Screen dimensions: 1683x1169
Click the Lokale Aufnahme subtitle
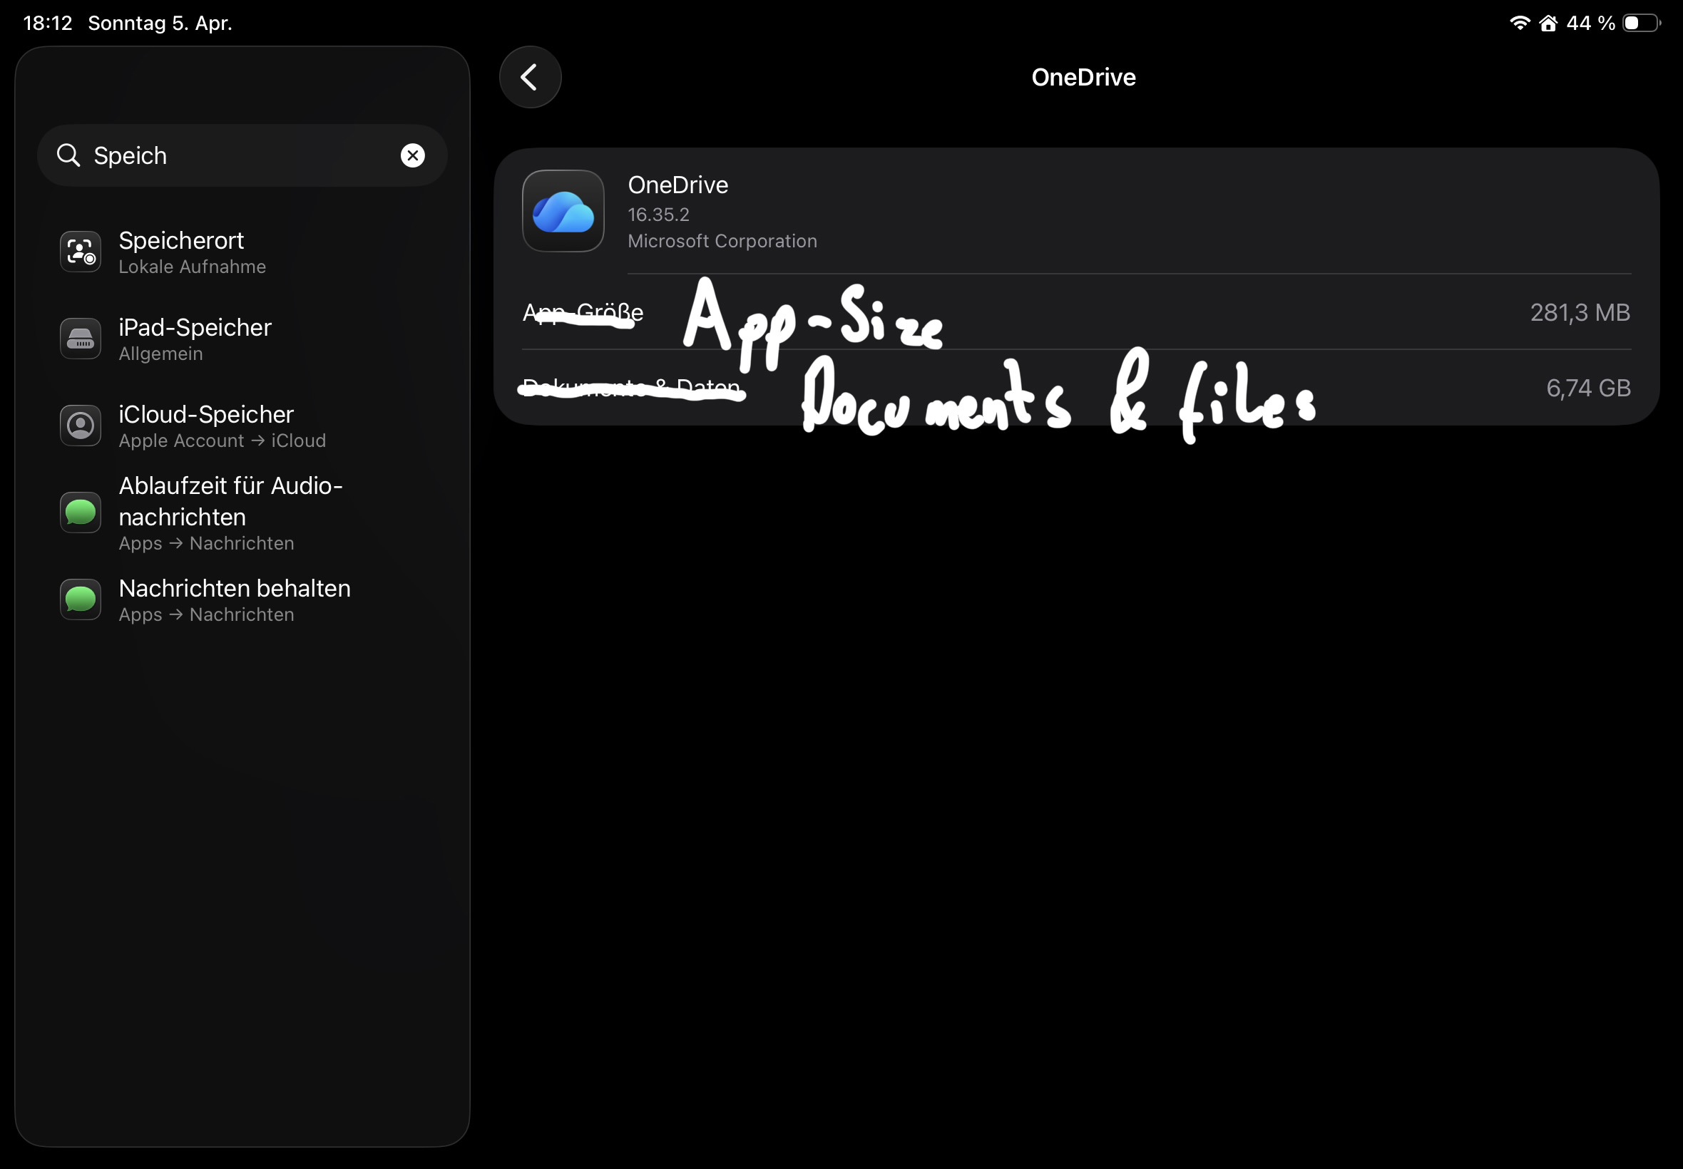(192, 267)
